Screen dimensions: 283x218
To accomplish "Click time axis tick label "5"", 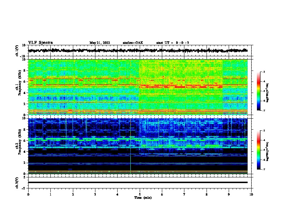I will point(140,194).
